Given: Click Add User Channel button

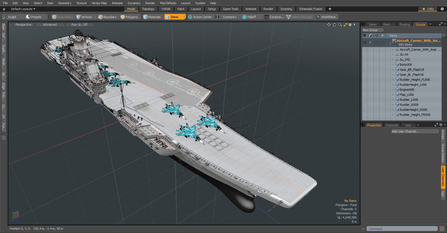Looking at the screenshot, I should tap(415, 131).
